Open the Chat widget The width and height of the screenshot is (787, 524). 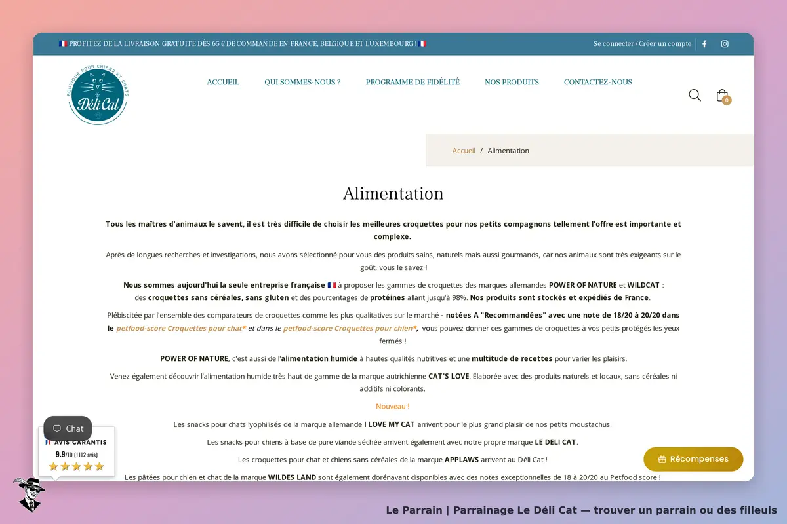[x=68, y=428]
